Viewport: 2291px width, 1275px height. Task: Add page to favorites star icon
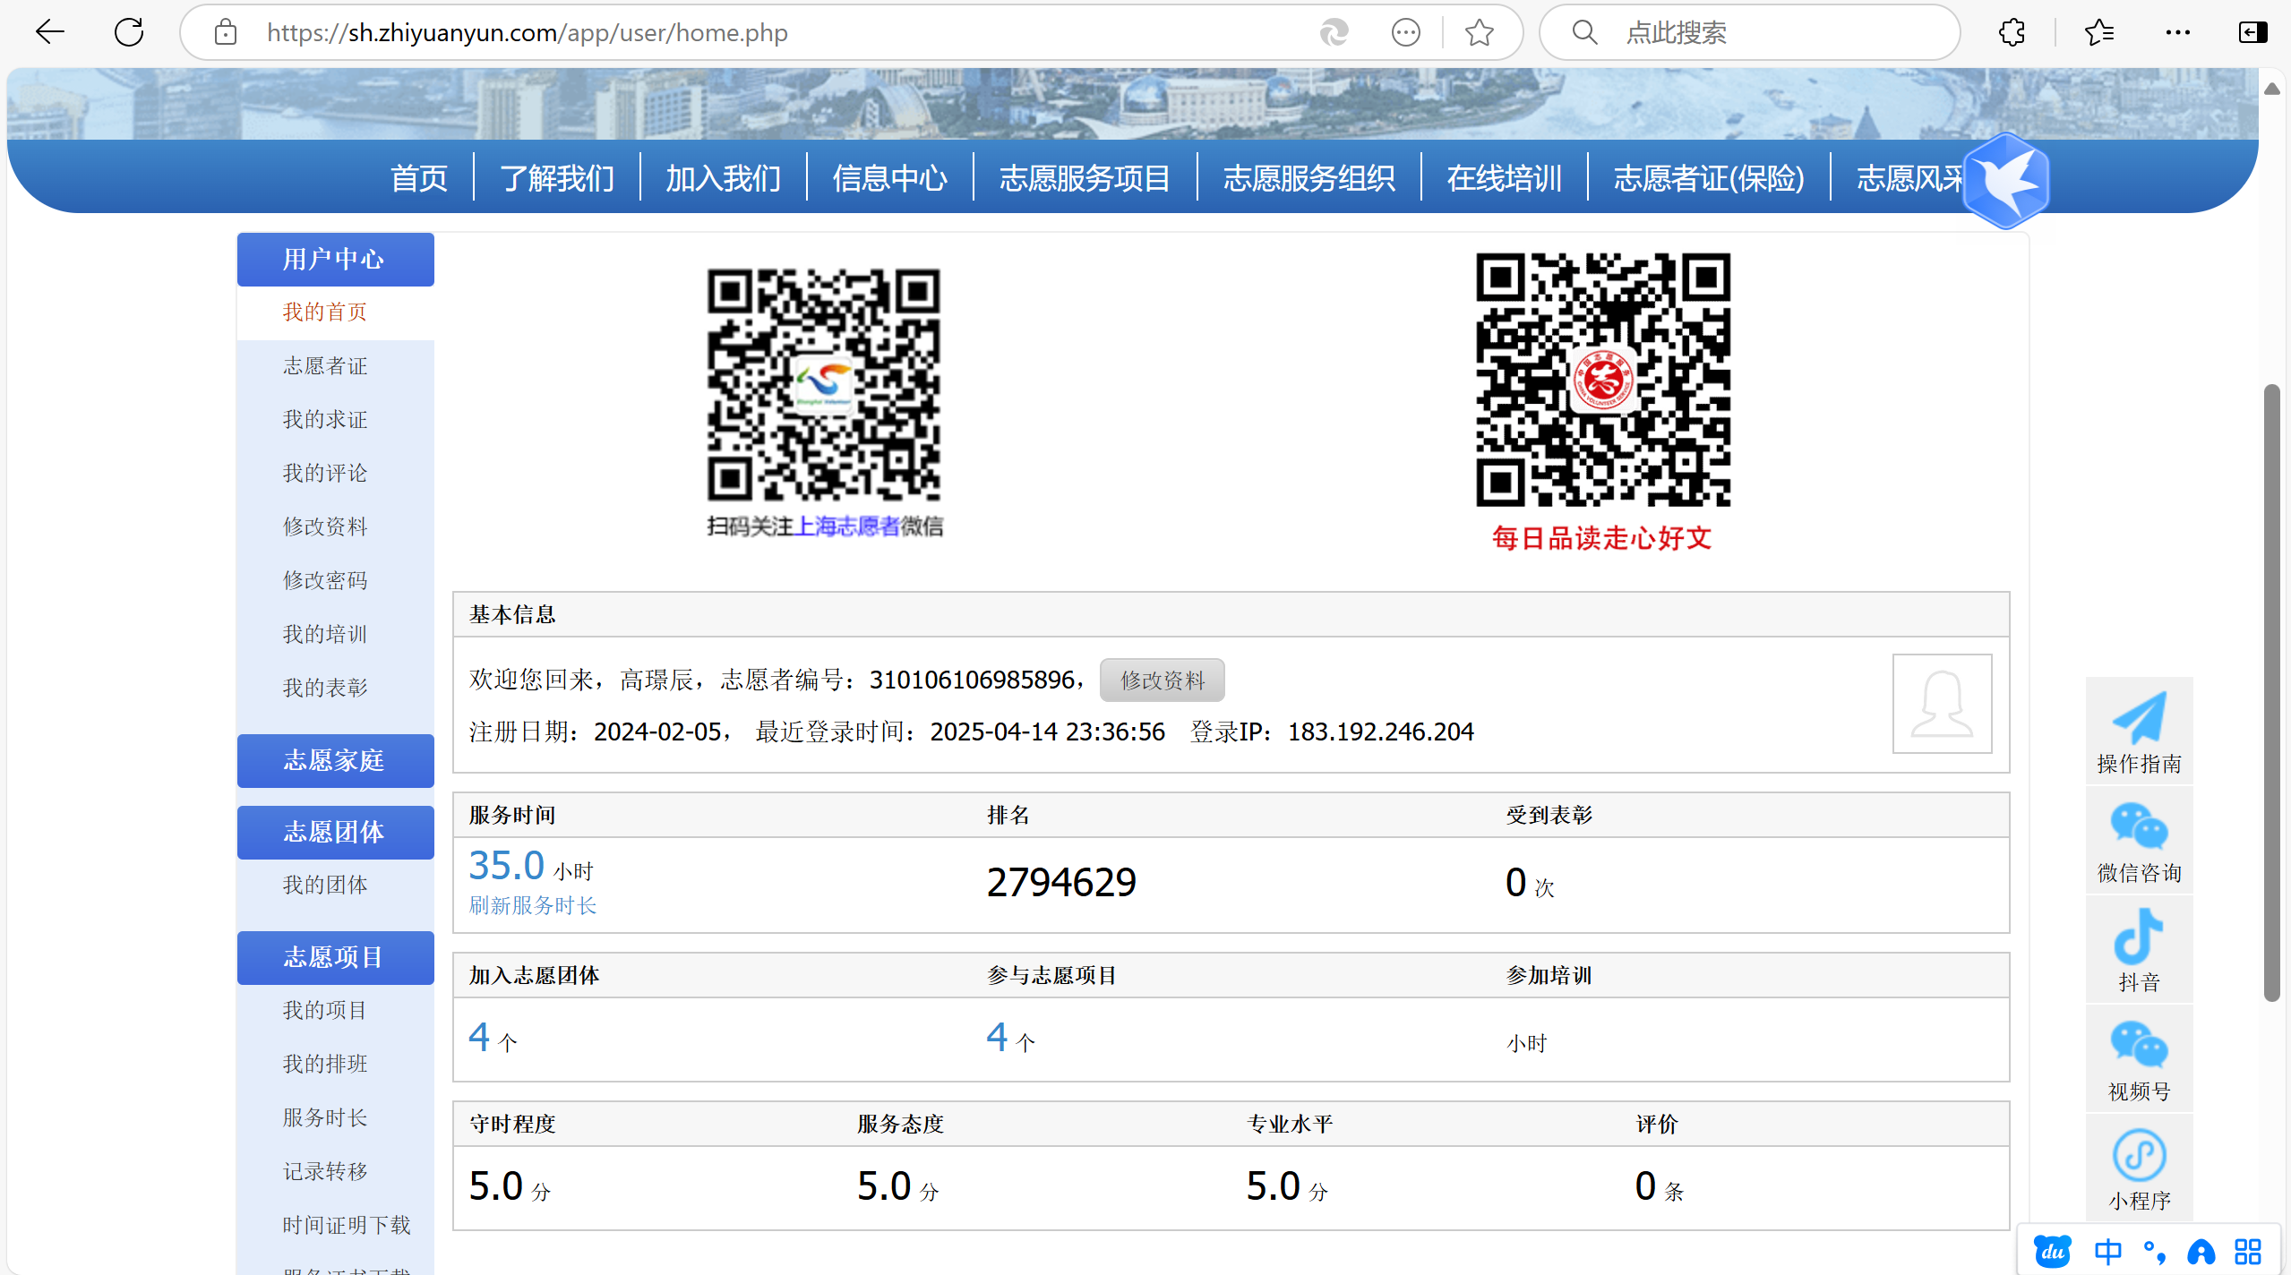pyautogui.click(x=1479, y=32)
